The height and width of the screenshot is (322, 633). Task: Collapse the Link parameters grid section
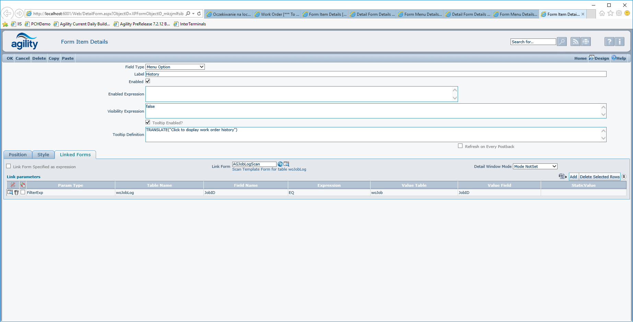624,177
